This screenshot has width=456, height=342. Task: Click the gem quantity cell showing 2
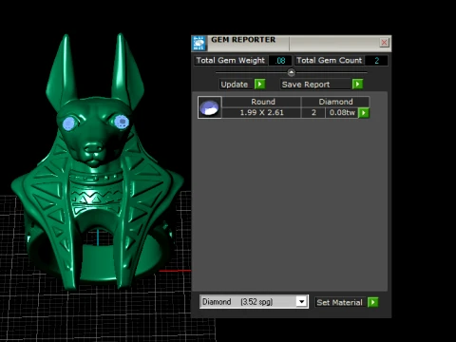pos(313,113)
